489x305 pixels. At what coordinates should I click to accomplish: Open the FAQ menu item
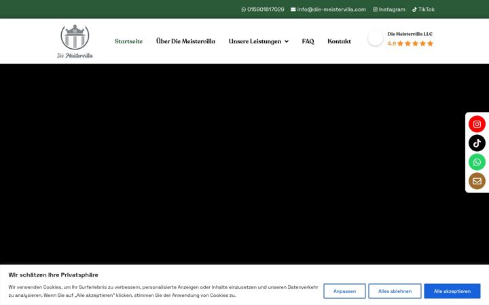[x=308, y=41]
